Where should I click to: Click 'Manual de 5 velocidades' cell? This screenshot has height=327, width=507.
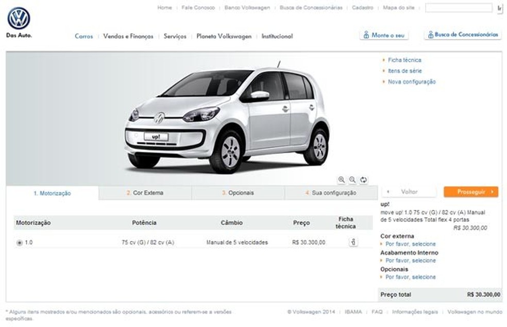point(237,243)
